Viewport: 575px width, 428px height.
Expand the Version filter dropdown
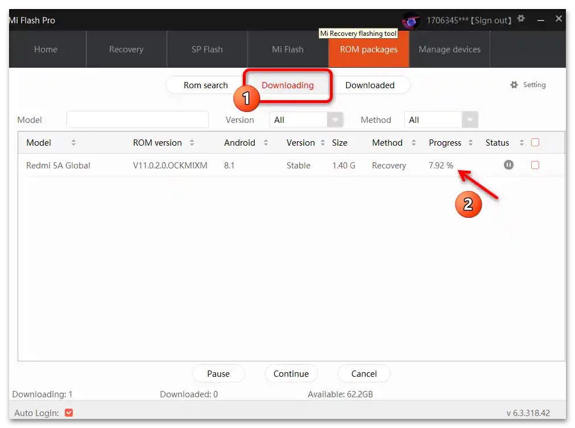click(x=335, y=120)
